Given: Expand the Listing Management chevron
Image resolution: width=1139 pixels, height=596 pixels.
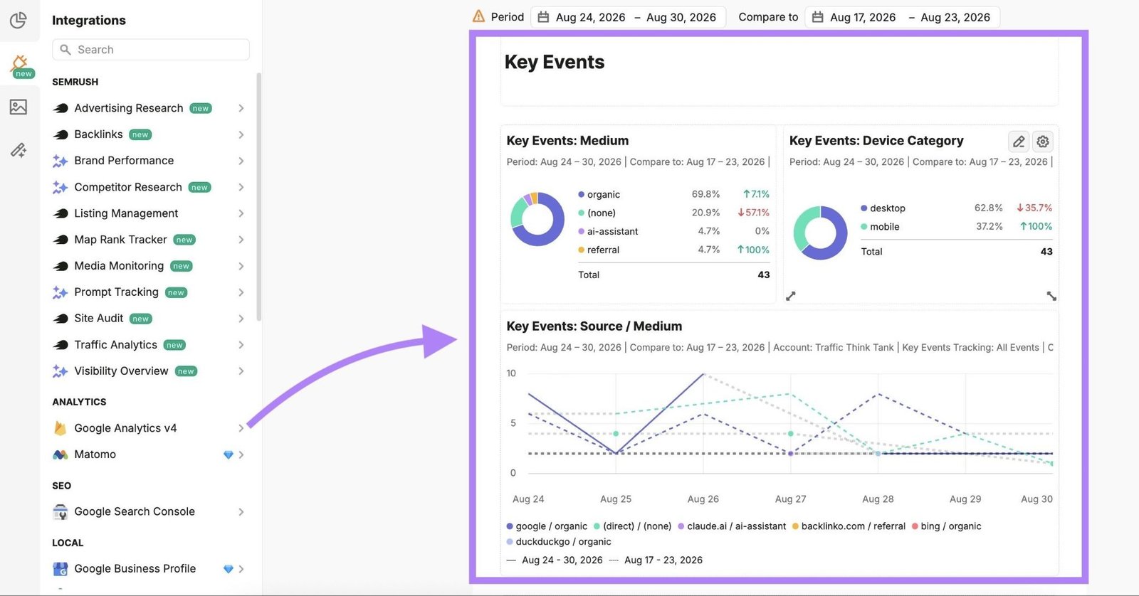Looking at the screenshot, I should pyautogui.click(x=241, y=213).
